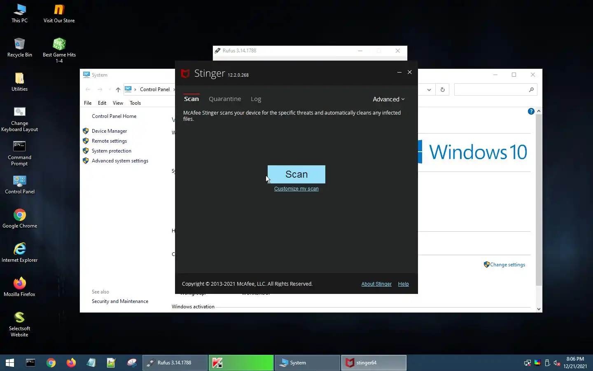The image size is (593, 371).
Task: Open Security and Maintenance link
Action: pyautogui.click(x=120, y=301)
